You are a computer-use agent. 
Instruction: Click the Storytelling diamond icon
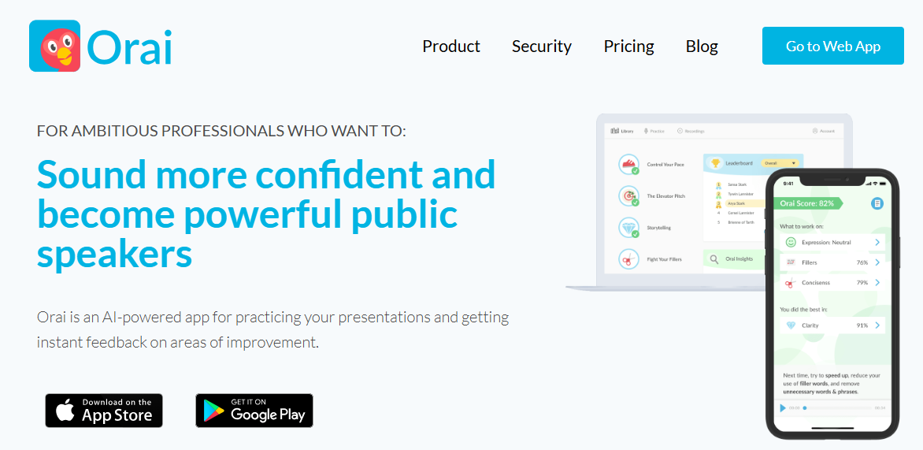tap(629, 227)
